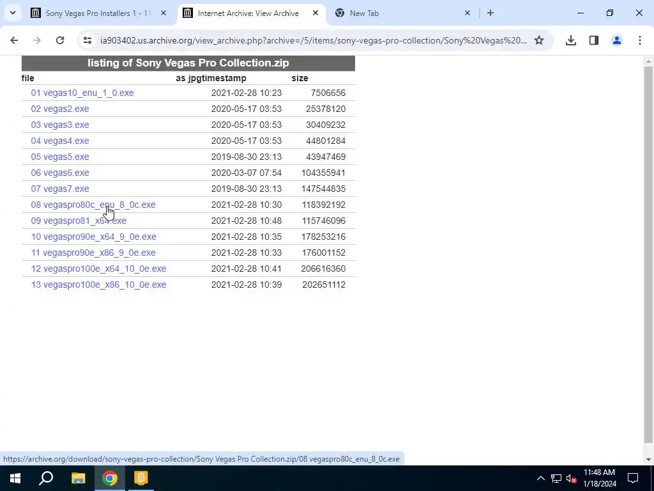Viewport: 654px width, 491px height.
Task: Click the size value 206616360
Action: click(323, 269)
